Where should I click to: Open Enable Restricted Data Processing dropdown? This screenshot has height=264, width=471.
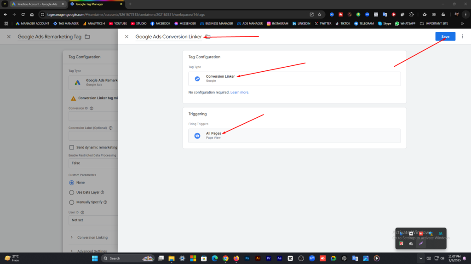click(x=93, y=163)
